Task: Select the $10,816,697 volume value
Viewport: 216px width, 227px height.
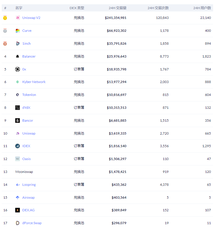Action: point(117,95)
